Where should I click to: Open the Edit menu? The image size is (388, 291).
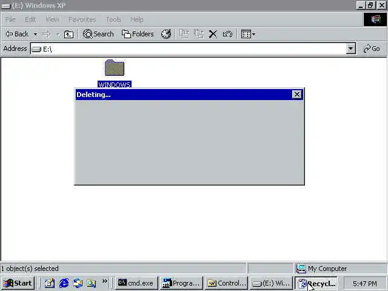pyautogui.click(x=30, y=19)
